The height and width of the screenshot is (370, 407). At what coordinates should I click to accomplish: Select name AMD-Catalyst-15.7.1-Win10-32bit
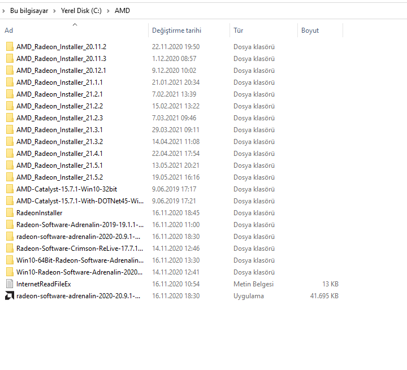click(67, 189)
